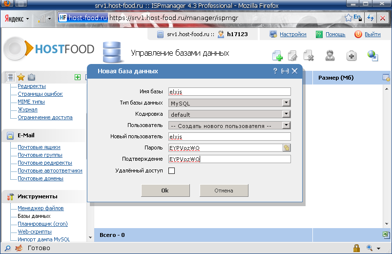Click the download dump globe icon
Screen dimensions: 392x254
tap(372, 56)
